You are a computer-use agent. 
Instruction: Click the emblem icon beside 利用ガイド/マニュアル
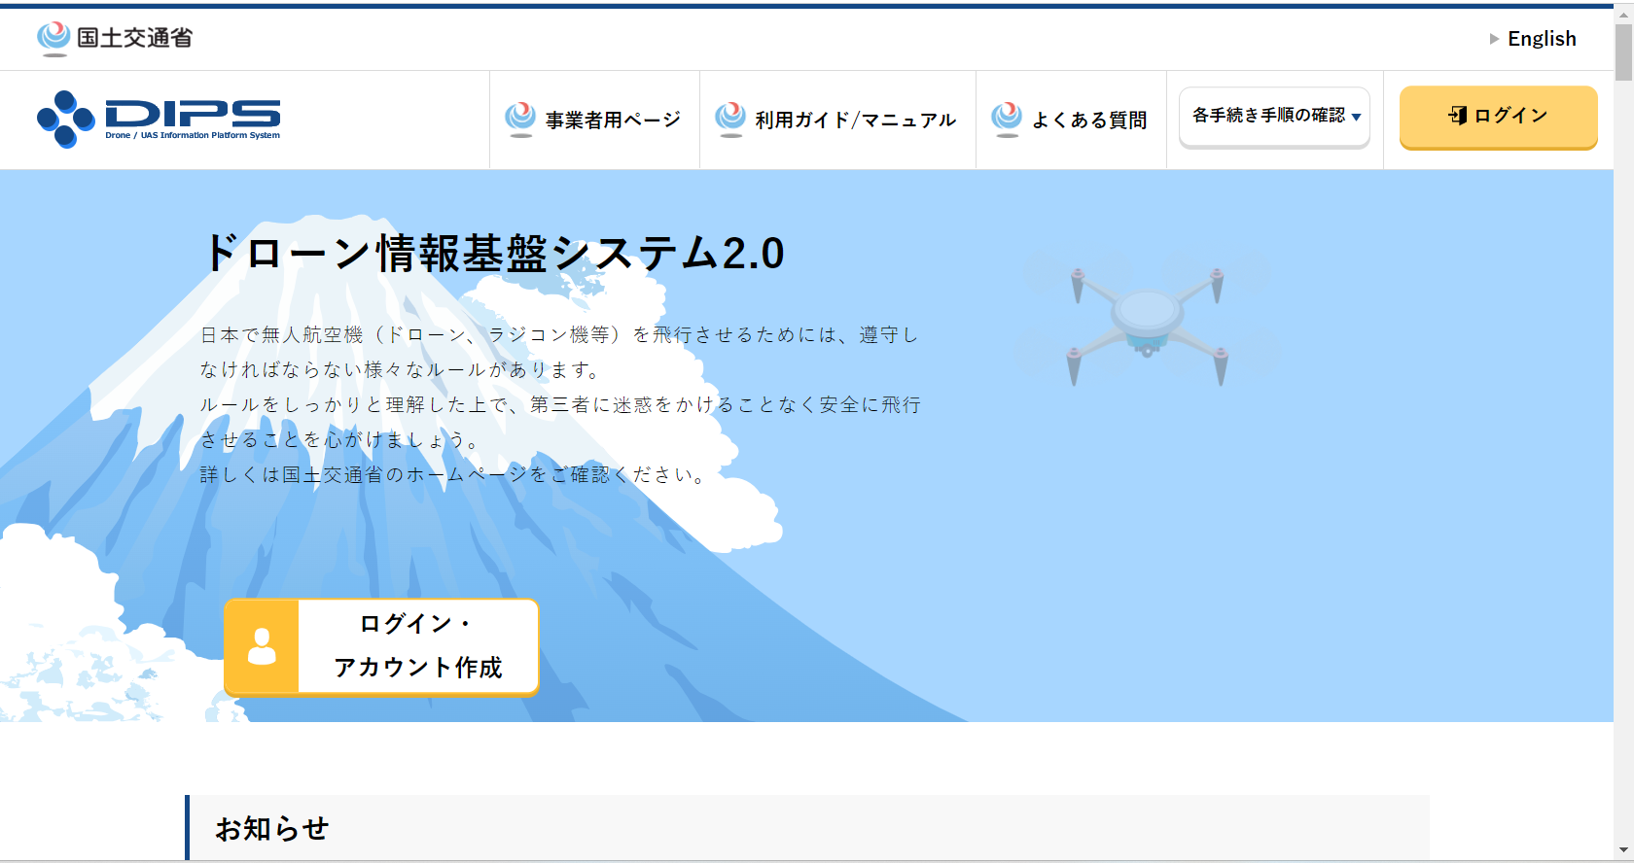coord(730,119)
